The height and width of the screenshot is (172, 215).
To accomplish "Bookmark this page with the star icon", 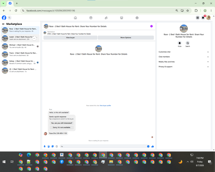I will (x=187, y=10).
